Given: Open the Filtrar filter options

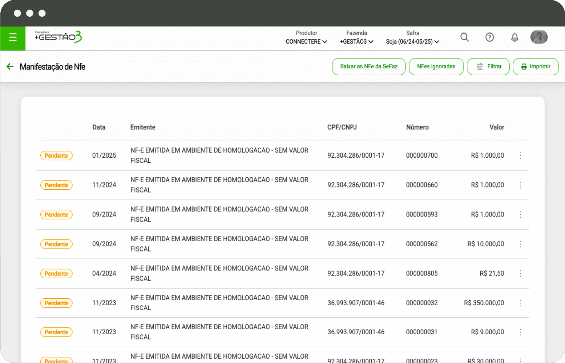Looking at the screenshot, I should (x=488, y=66).
